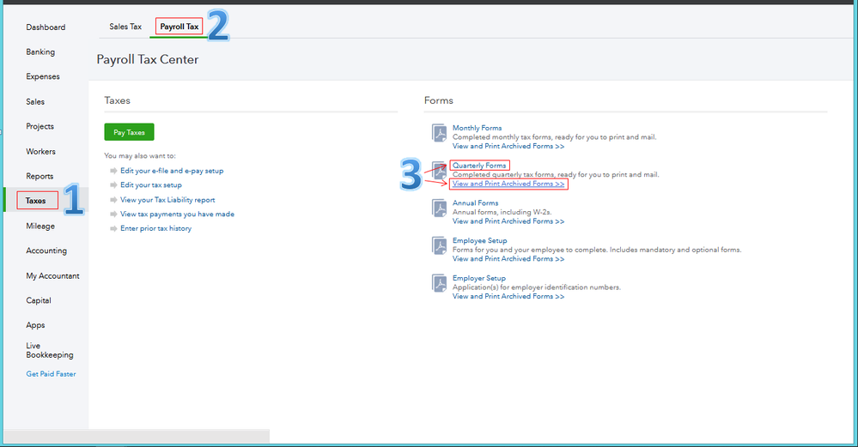Image resolution: width=858 pixels, height=447 pixels.
Task: Click arrow bullet beside Enter prior tax history
Action: click(x=113, y=228)
